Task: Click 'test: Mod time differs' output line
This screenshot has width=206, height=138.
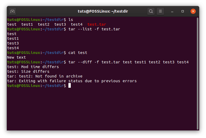Action: [33, 67]
